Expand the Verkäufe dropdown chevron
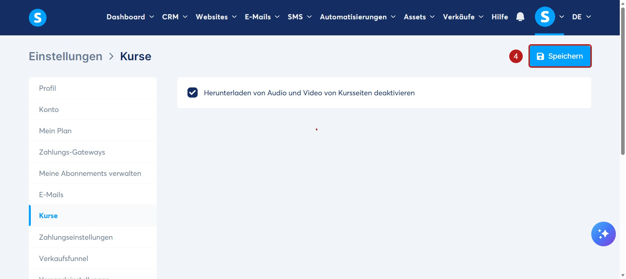 click(x=481, y=17)
